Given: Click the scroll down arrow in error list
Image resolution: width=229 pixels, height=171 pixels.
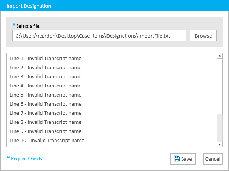Looking at the screenshot, I should (219, 144).
